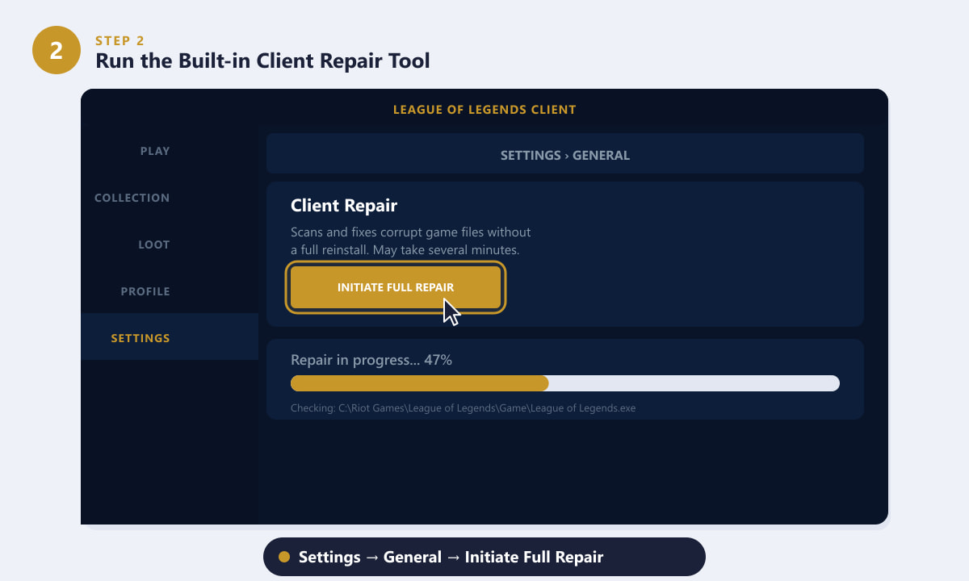
Task: Click the Initiate Full Repair button
Action: point(396,287)
